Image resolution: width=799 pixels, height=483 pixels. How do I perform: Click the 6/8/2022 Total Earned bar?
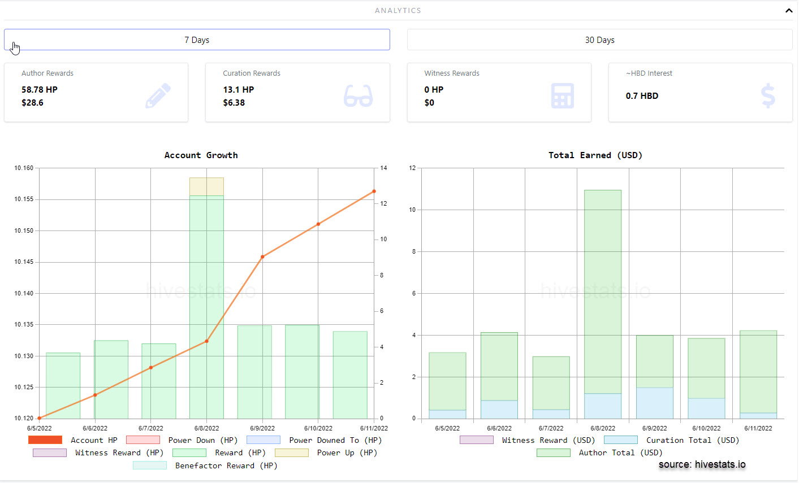coord(603,304)
